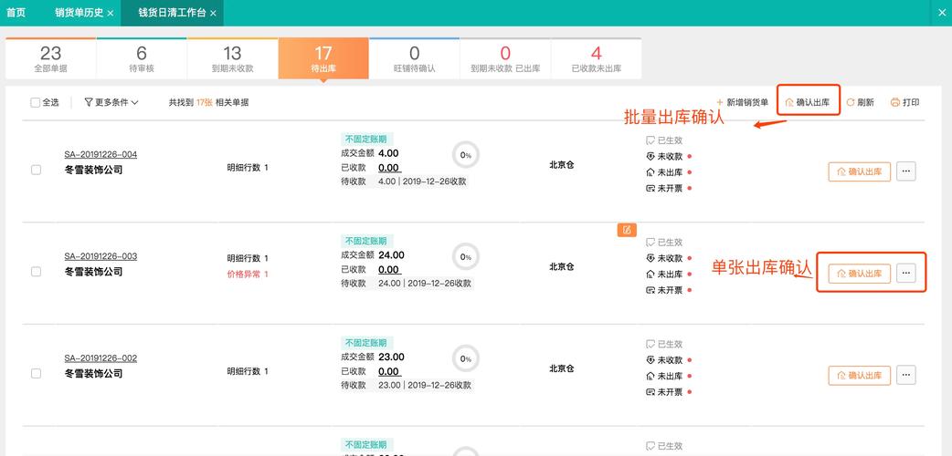The height and width of the screenshot is (456, 952).
Task: Close the 钱货日清工作台 tab
Action: [213, 13]
